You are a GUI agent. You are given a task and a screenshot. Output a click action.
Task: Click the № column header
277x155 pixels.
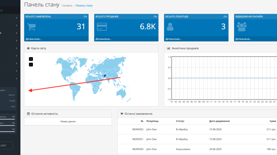142,121
